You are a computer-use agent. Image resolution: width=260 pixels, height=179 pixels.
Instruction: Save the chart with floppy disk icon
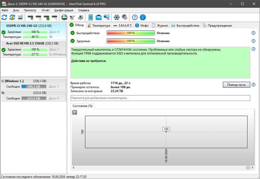click(74, 112)
